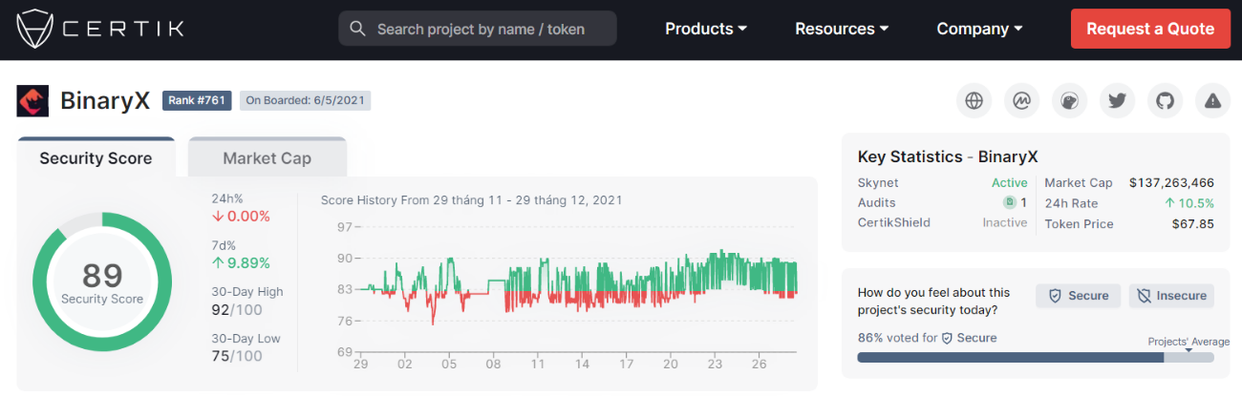
Task: Vote Secure for project security
Action: coord(1079,296)
